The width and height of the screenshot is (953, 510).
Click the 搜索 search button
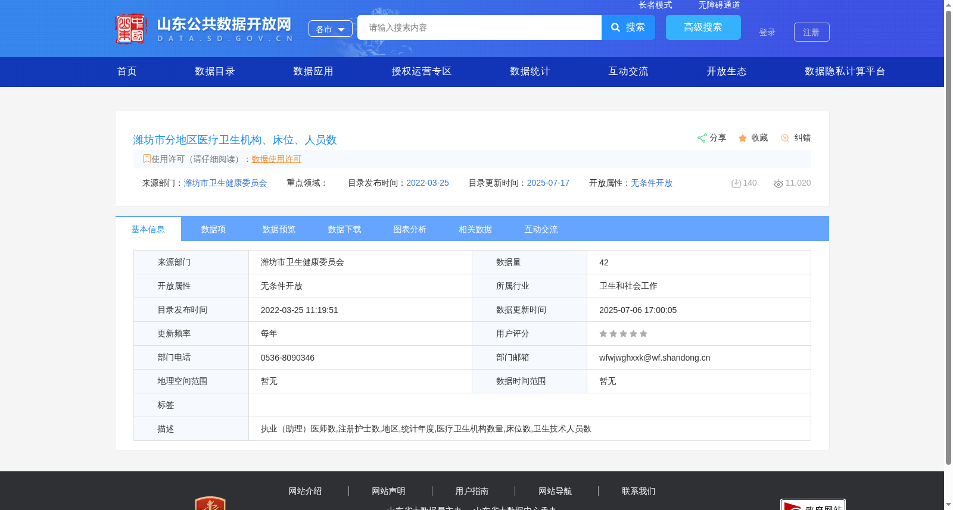coord(628,27)
